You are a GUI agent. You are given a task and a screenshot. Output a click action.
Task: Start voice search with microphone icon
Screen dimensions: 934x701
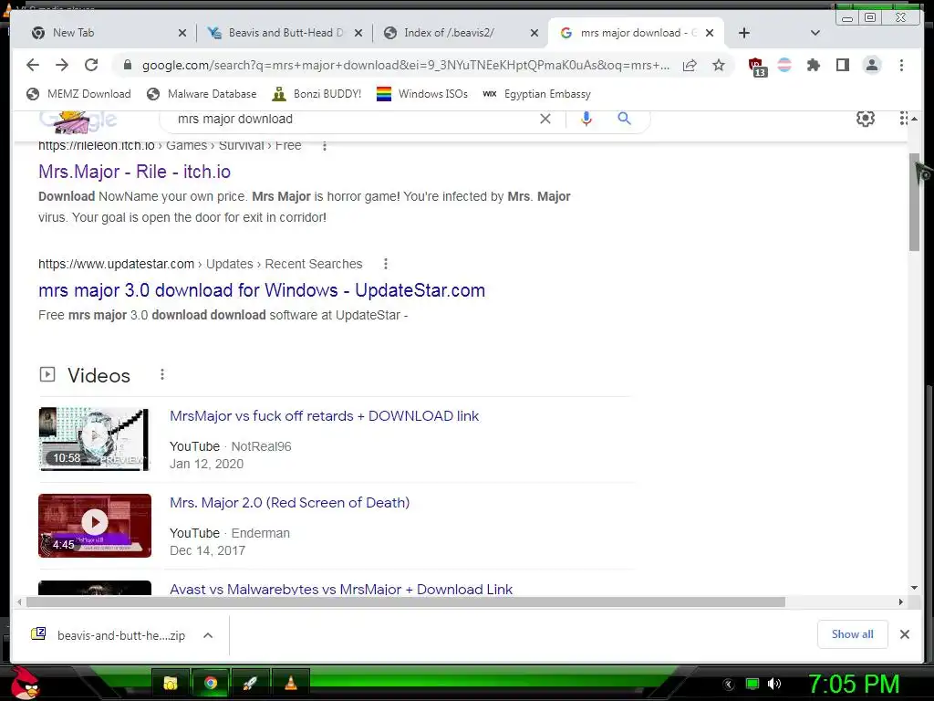[586, 119]
